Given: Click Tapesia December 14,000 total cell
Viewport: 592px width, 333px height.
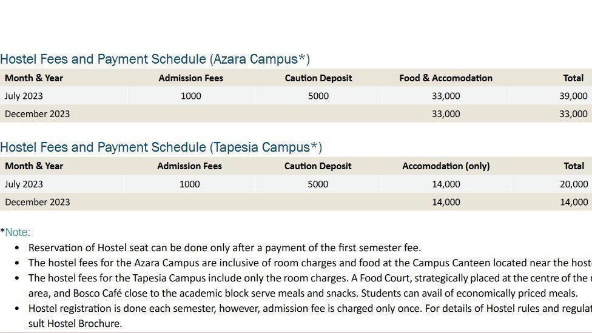Looking at the screenshot, I should (574, 202).
